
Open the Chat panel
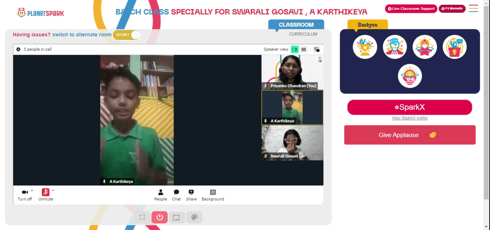176,195
